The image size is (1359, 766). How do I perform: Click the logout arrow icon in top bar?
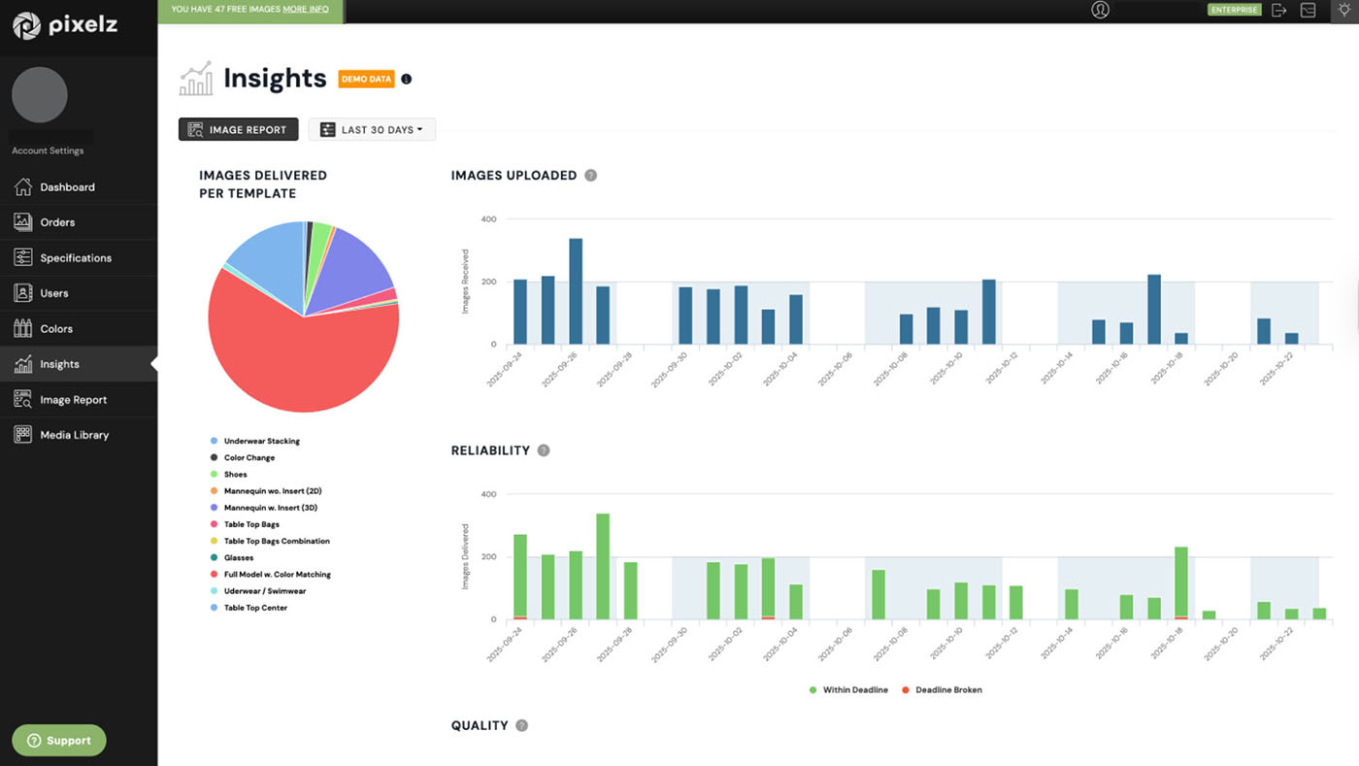(x=1279, y=10)
